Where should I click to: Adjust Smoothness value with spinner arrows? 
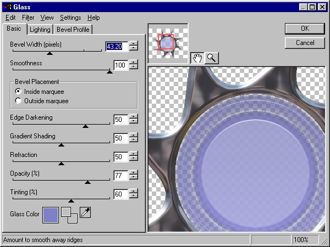(x=134, y=65)
